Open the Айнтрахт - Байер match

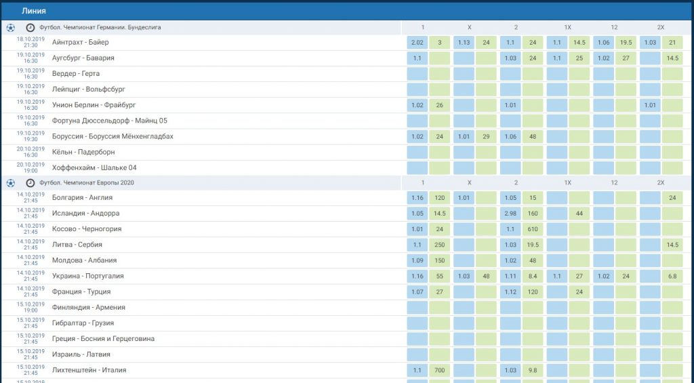[80, 43]
